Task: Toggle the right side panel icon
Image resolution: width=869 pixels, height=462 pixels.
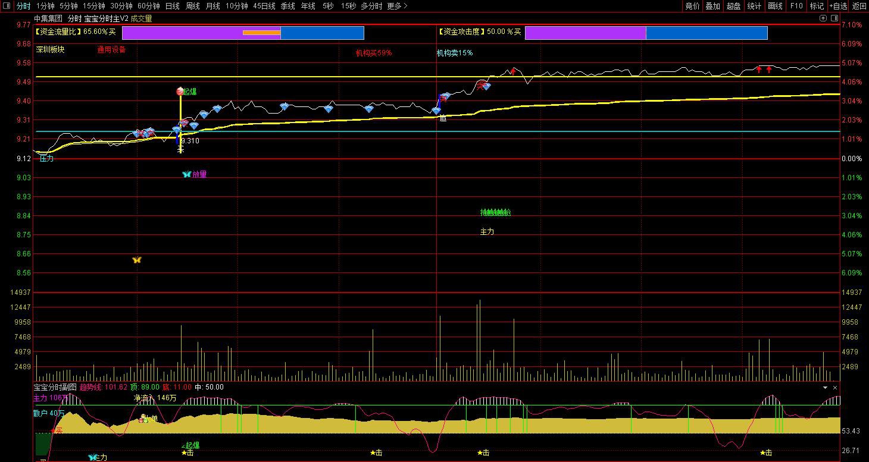Action: click(833, 18)
